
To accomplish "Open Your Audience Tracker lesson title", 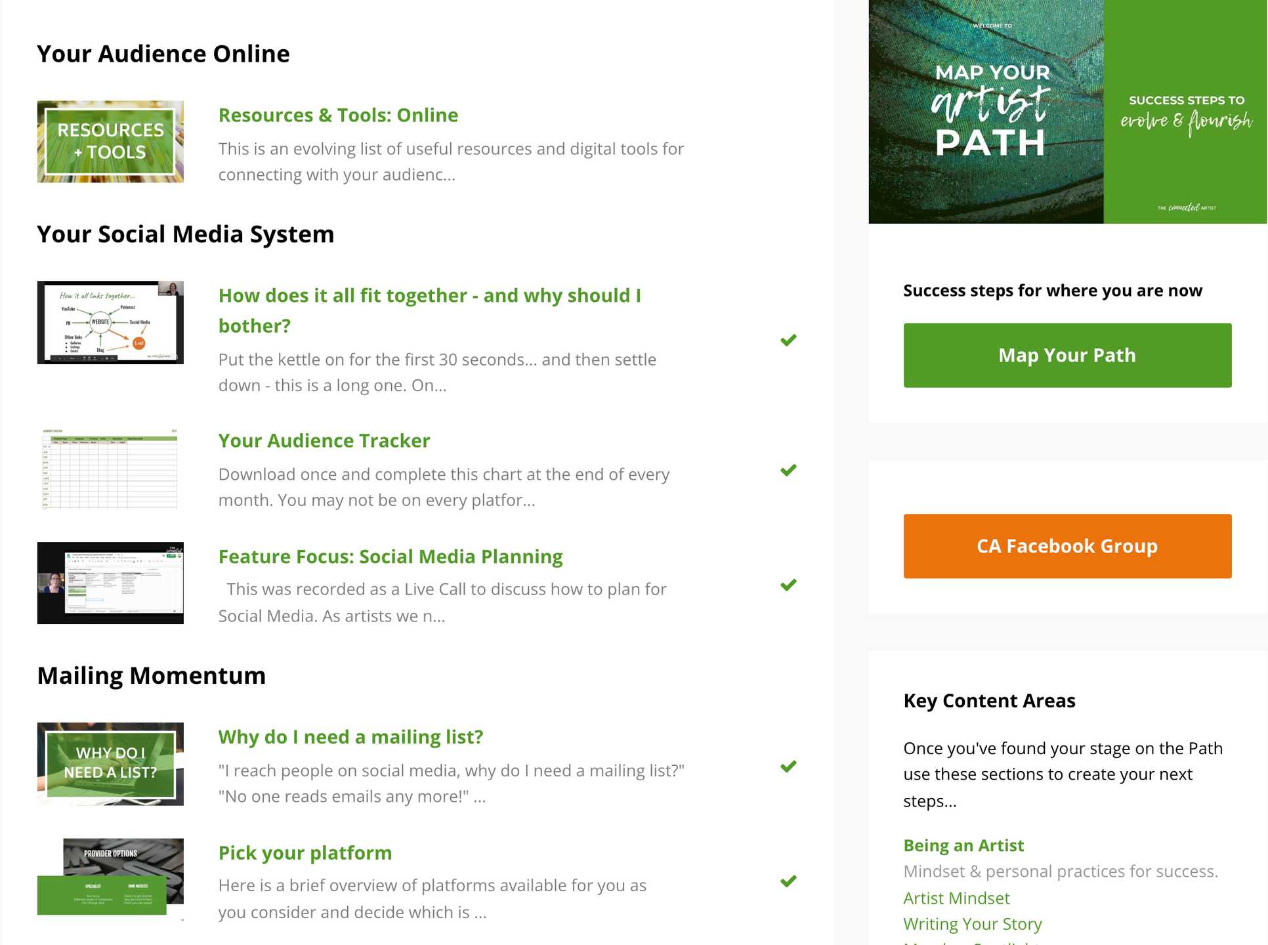I will click(324, 440).
